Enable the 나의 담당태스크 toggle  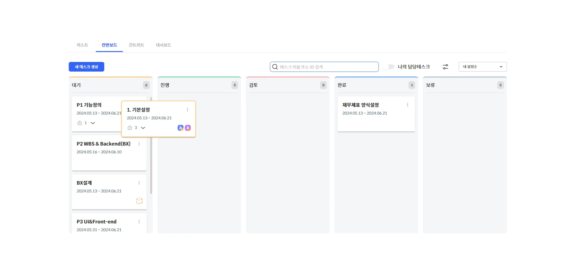click(389, 67)
